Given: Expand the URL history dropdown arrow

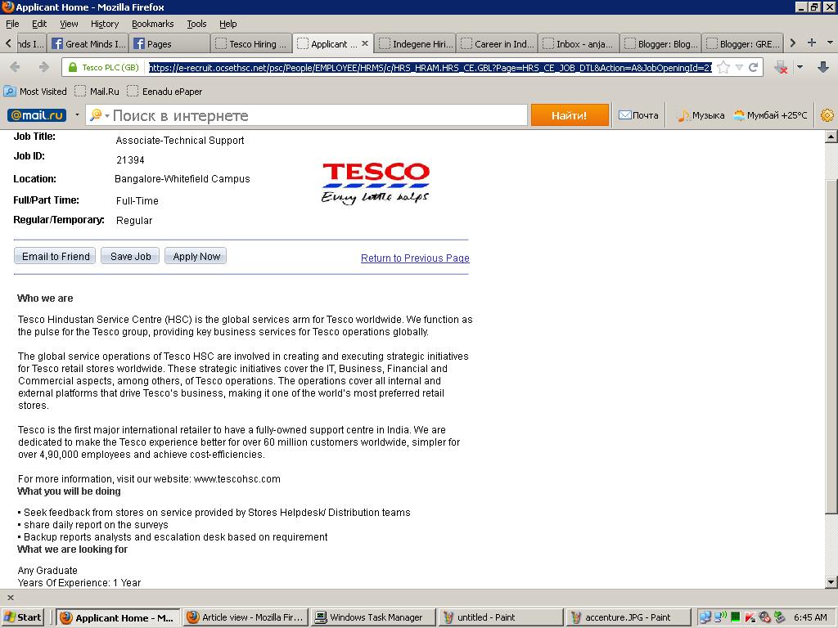Looking at the screenshot, I should [x=739, y=67].
